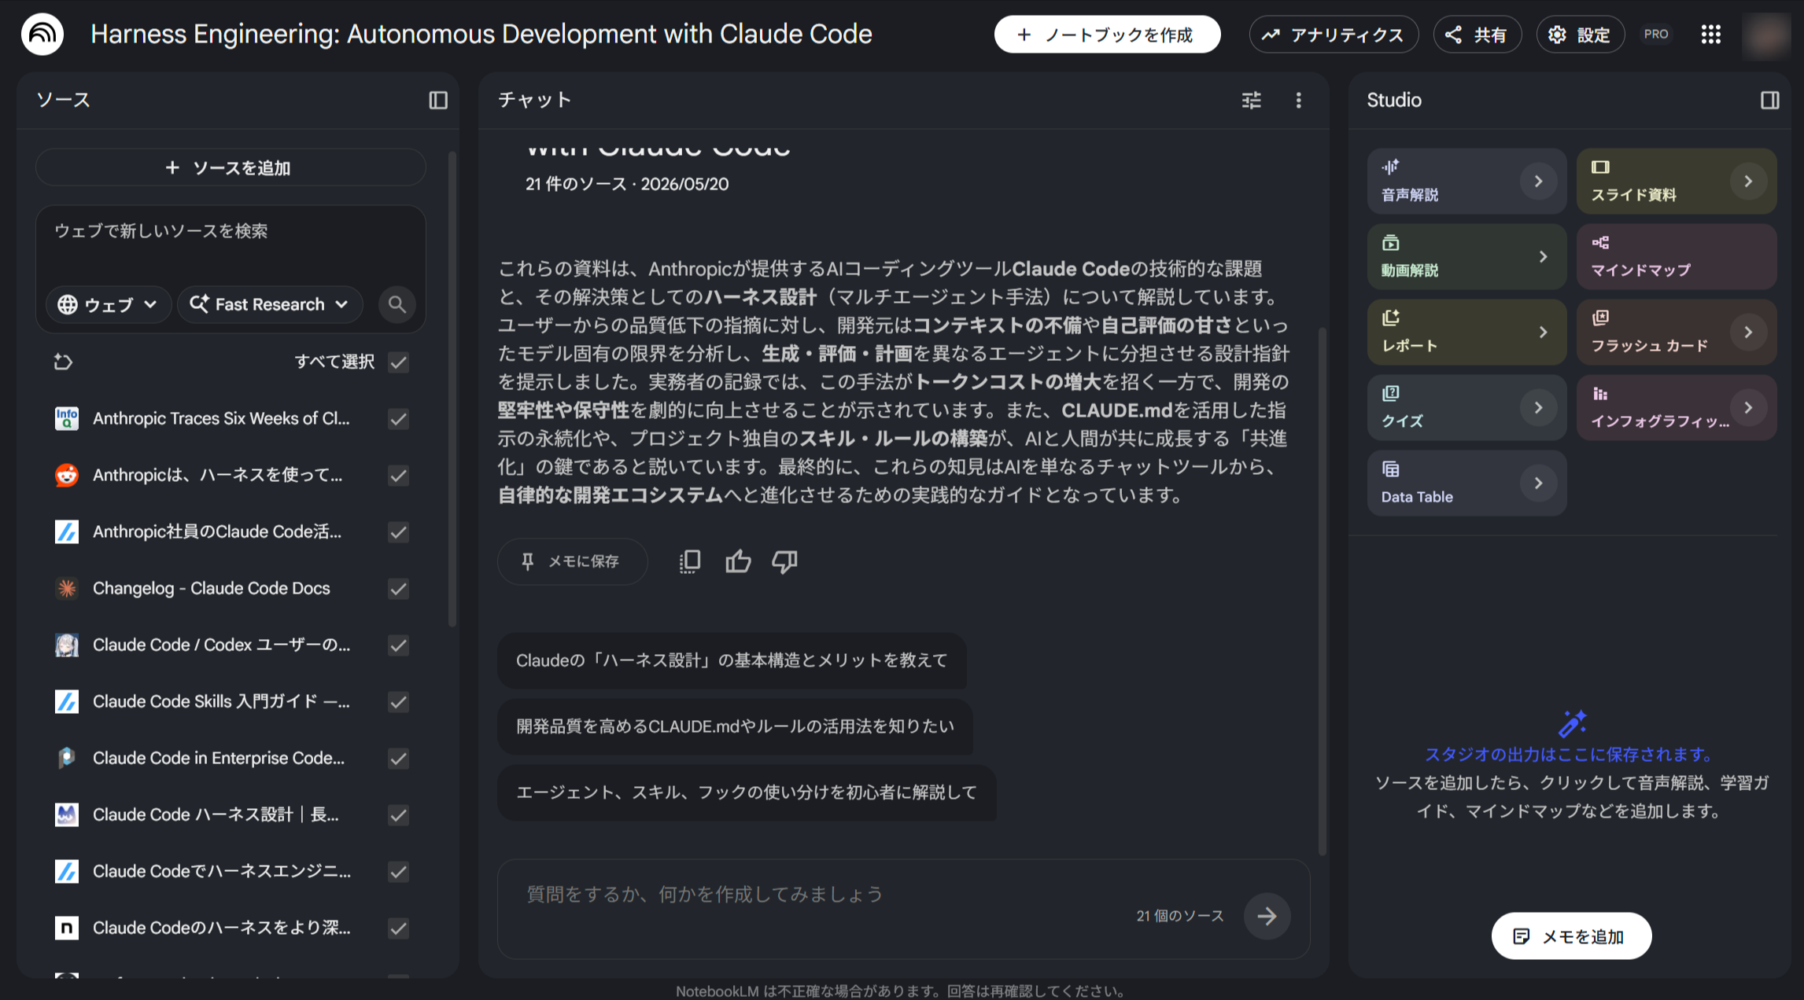Viewport: 1804px width, 1000px height.
Task: Click the refresh sources icon beside すべて選択
Action: 63,362
